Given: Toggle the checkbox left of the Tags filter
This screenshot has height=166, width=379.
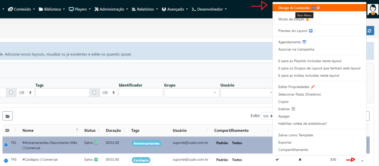Looking at the screenshot, I should coord(11,92).
